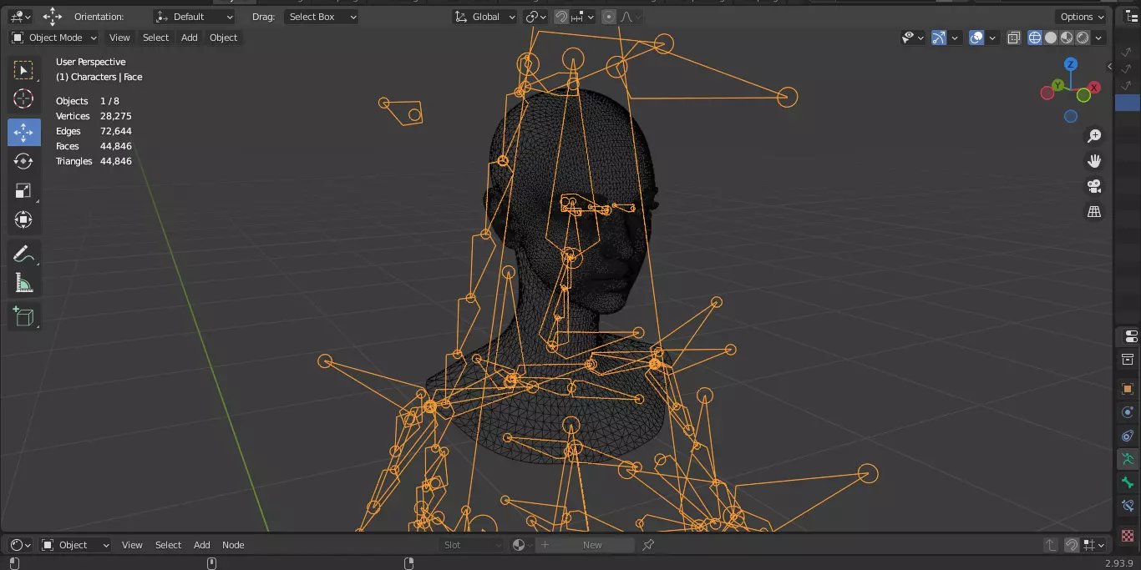Open the material Slot dropdown

(x=473, y=545)
